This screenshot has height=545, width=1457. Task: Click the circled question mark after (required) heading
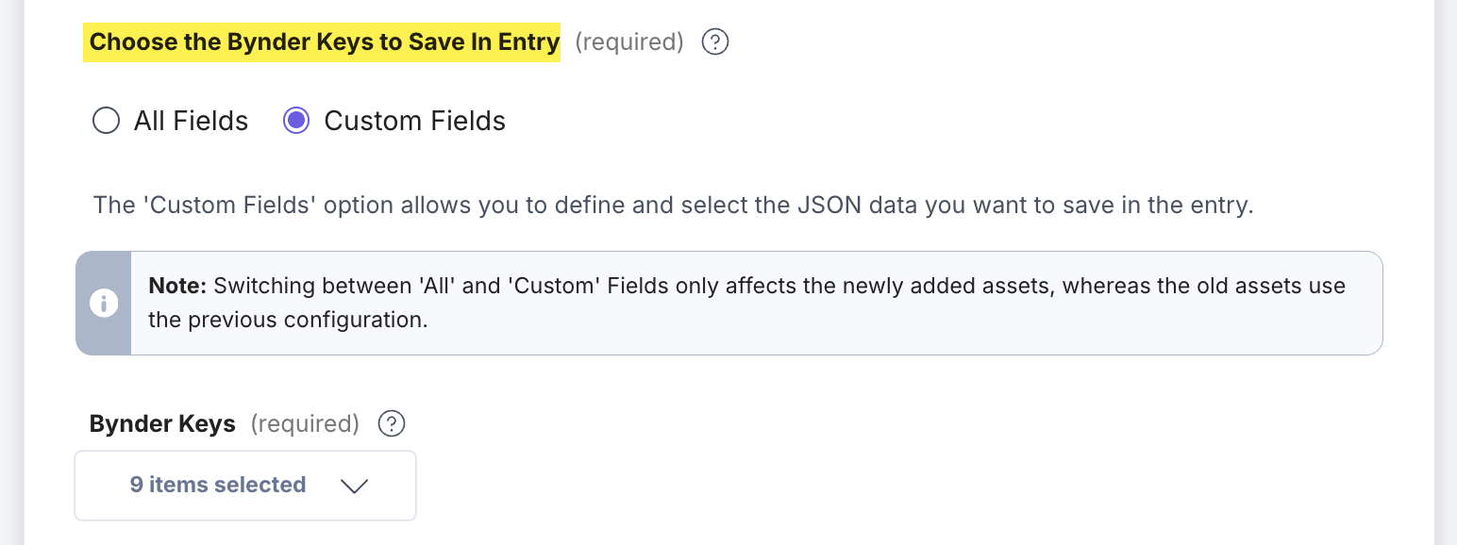[714, 41]
